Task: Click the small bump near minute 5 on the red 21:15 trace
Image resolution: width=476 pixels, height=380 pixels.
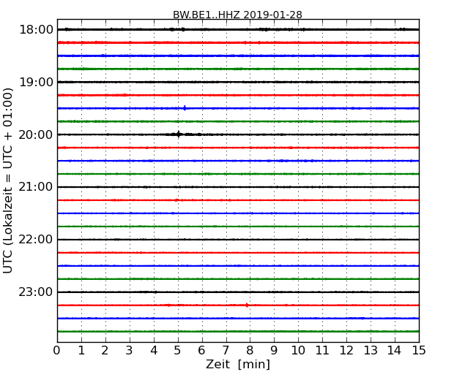Action: (x=176, y=200)
